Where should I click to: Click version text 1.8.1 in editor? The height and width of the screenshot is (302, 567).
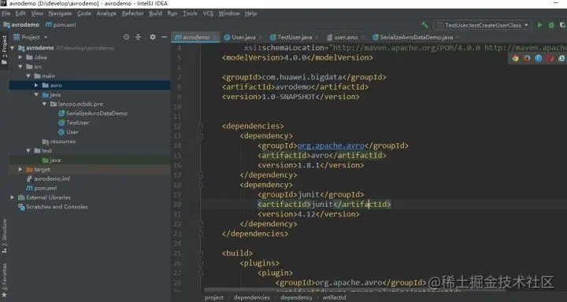tap(309, 165)
